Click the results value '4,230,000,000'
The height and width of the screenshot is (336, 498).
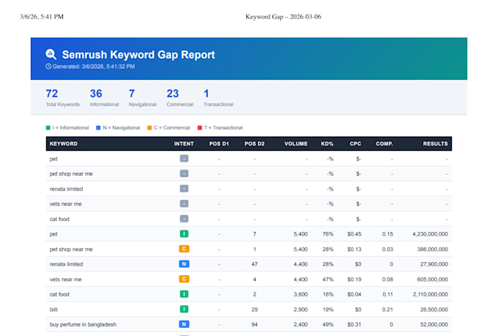430,234
